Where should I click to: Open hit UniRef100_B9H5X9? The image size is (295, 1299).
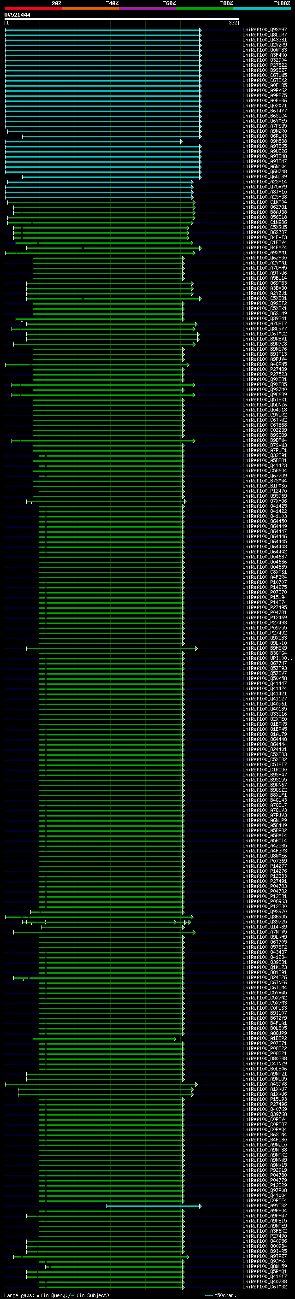pyautogui.click(x=264, y=648)
